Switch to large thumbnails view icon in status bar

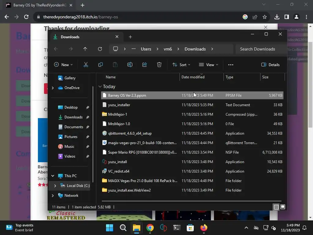point(283,207)
